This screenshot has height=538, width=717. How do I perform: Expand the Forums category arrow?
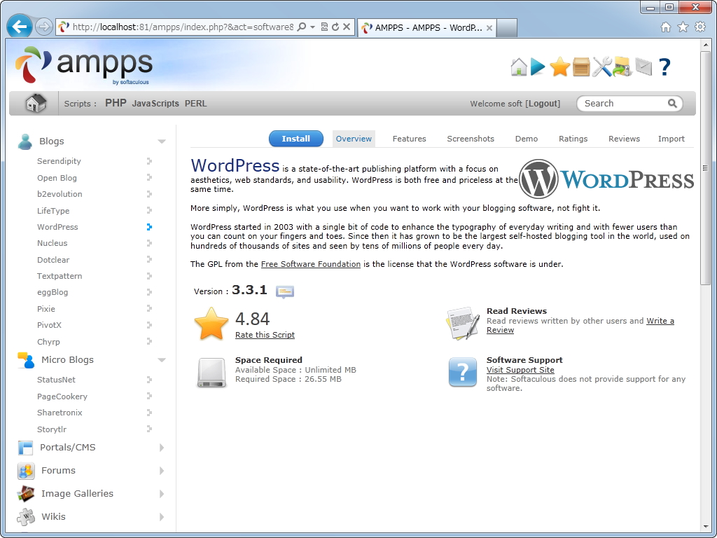click(x=162, y=471)
